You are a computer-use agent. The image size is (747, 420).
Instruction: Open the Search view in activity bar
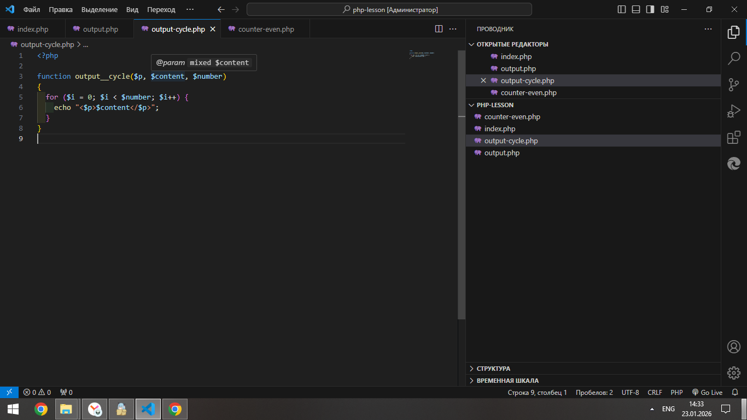(x=734, y=58)
